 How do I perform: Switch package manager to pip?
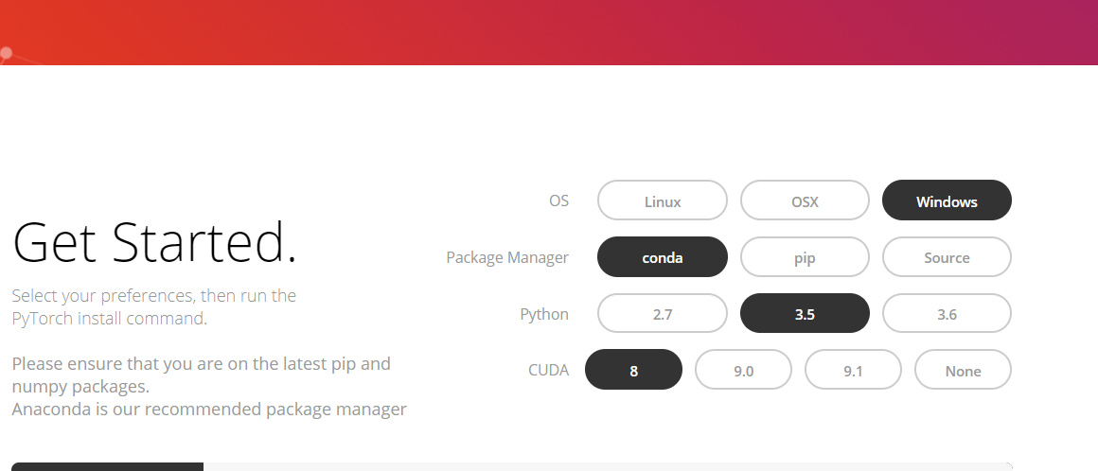coord(805,257)
